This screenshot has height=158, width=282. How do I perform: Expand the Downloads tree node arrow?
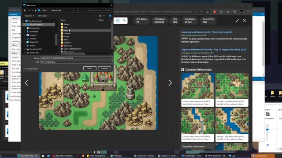(25, 32)
